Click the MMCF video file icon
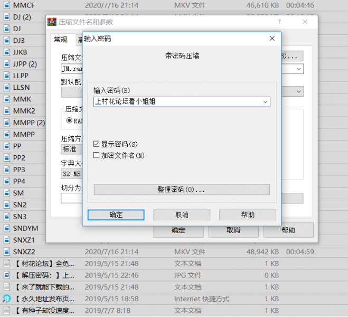 [x=7, y=5]
